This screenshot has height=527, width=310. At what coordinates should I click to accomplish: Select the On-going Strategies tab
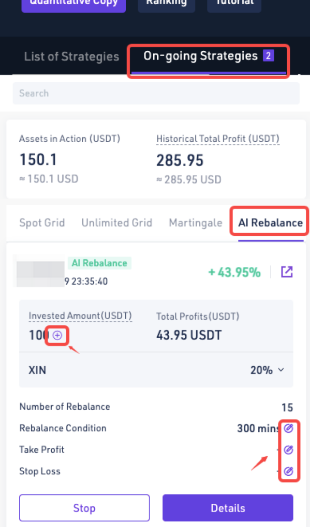tap(200, 56)
